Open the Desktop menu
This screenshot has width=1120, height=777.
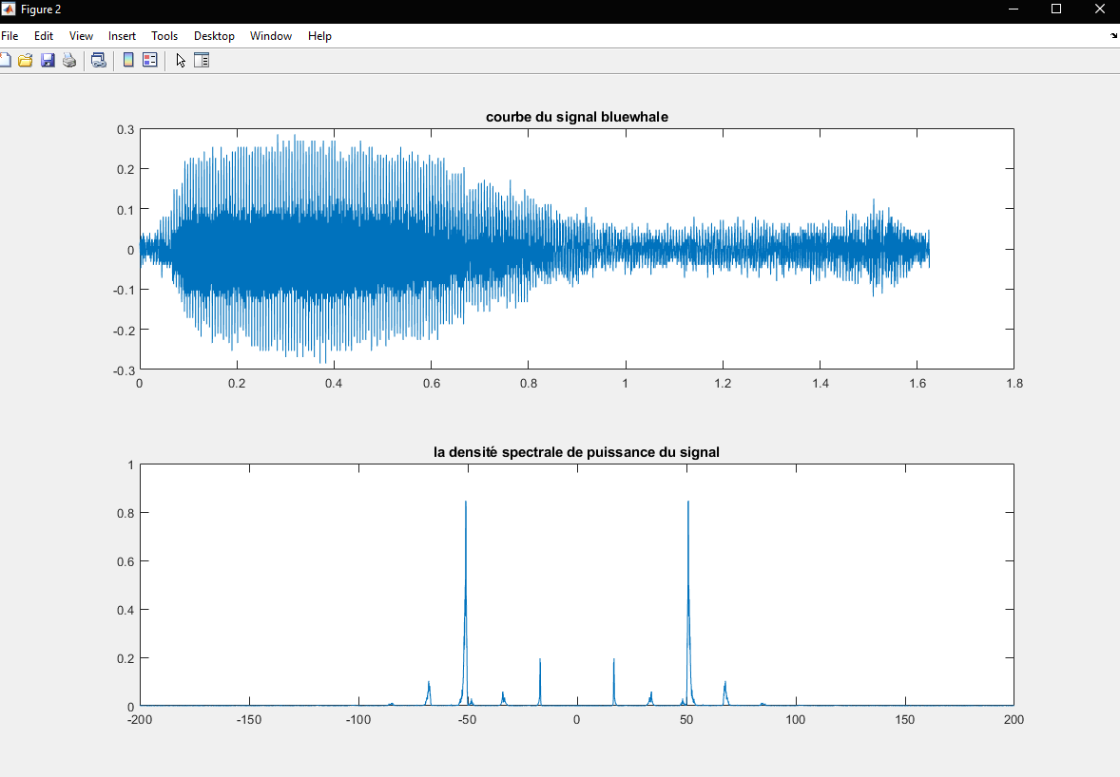click(x=214, y=35)
